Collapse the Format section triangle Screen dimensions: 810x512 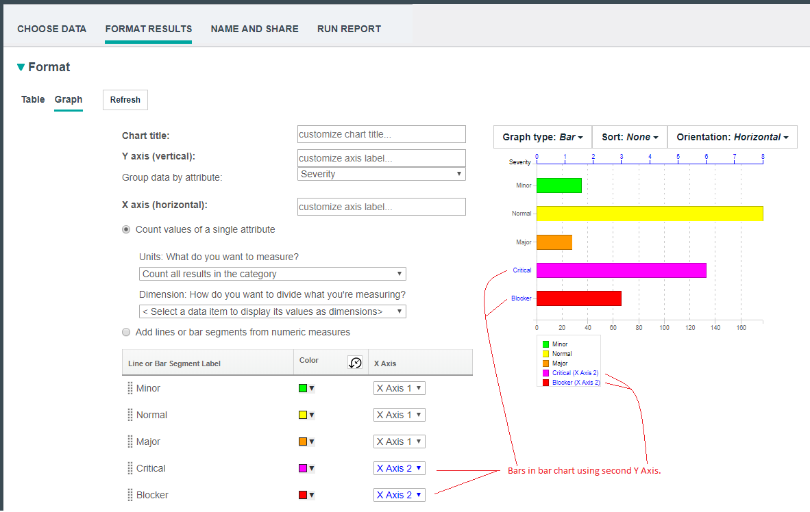(21, 67)
